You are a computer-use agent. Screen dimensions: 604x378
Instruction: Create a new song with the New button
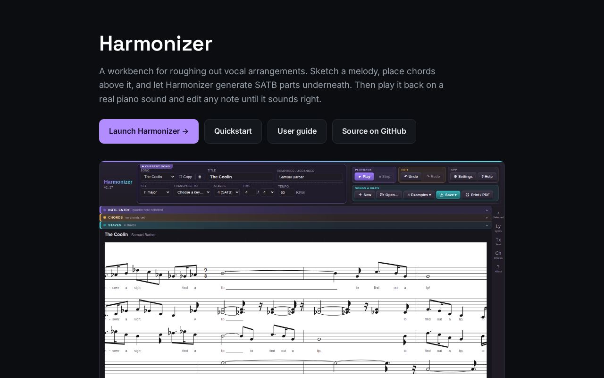(365, 195)
